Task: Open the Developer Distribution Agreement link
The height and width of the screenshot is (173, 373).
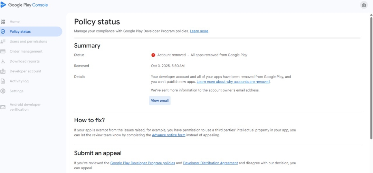Action: [x=210, y=163]
